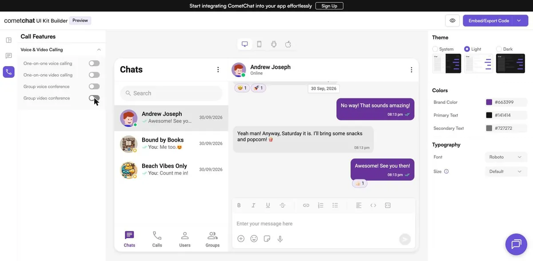533x261 pixels.
Task: Switch preview to mobile phone view
Action: [259, 44]
